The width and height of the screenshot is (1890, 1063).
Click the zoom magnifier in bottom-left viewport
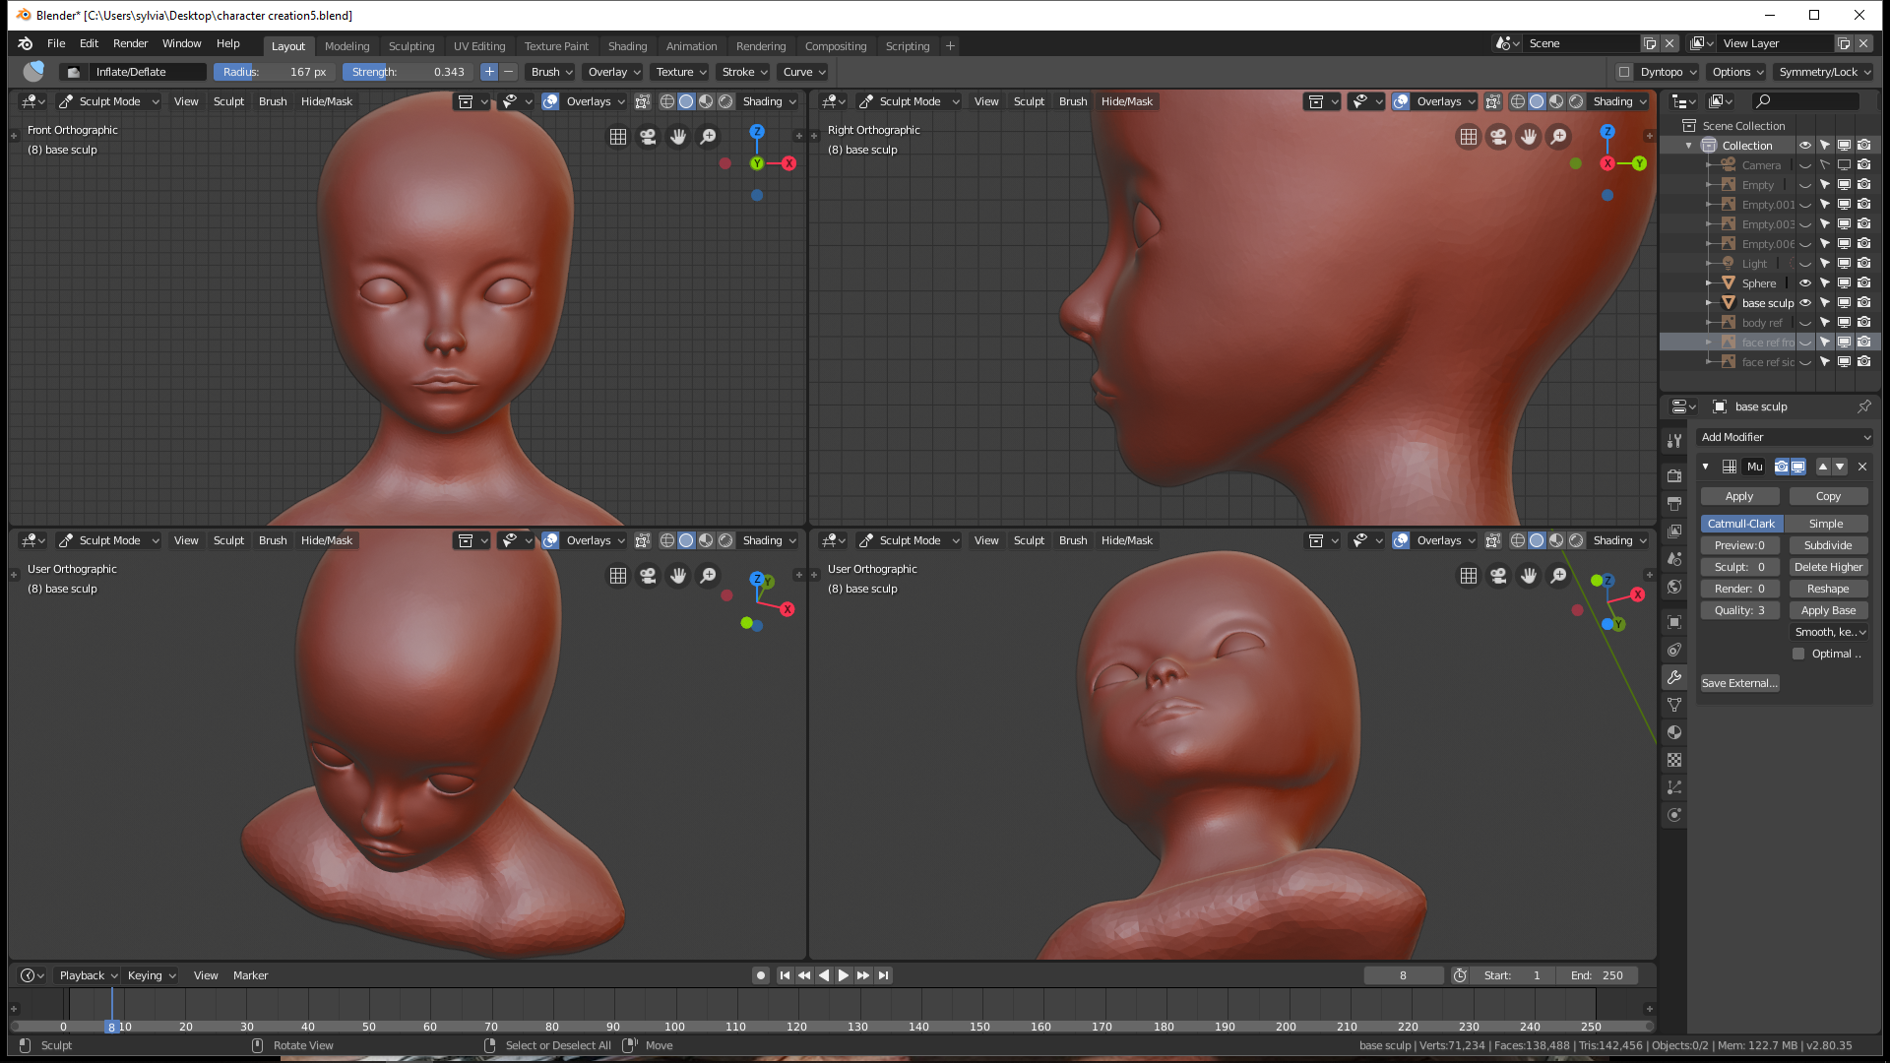[x=708, y=576]
